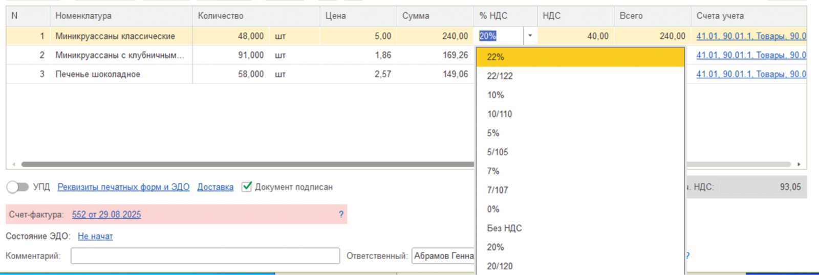Click the scrollbar's left arrow
Viewport: 819px width, 275px height.
14,164
